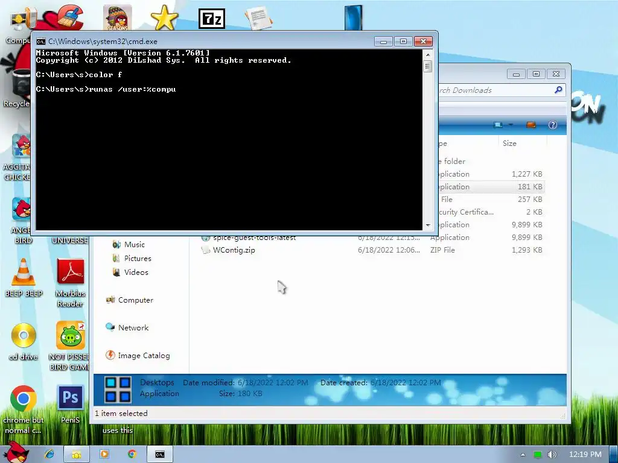Click the Desktops application details thumbnail
618x463 pixels.
(118, 389)
